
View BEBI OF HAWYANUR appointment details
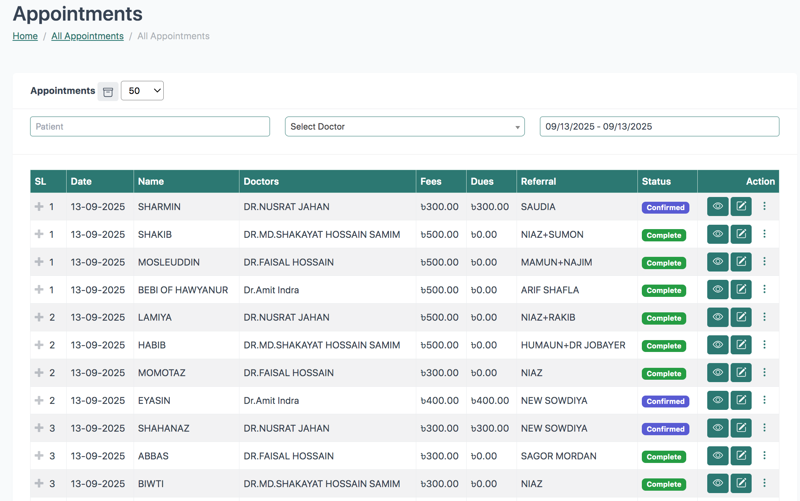tap(718, 289)
